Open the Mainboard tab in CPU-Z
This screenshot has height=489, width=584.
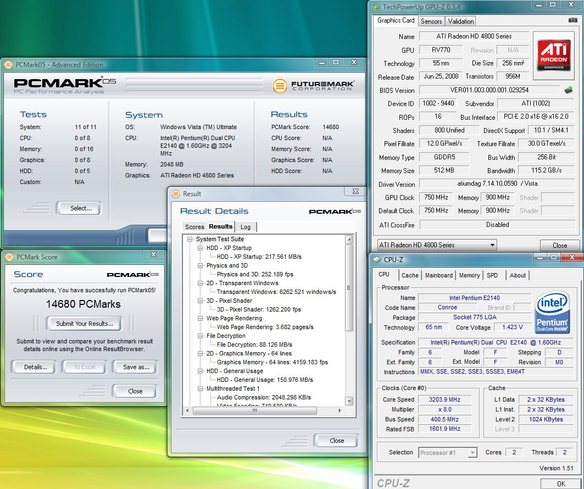(x=439, y=275)
